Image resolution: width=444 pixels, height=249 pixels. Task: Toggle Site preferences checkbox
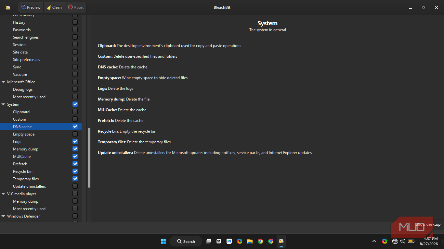(75, 59)
